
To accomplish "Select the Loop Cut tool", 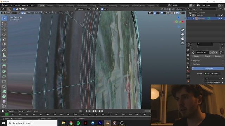I will pos(4,81).
